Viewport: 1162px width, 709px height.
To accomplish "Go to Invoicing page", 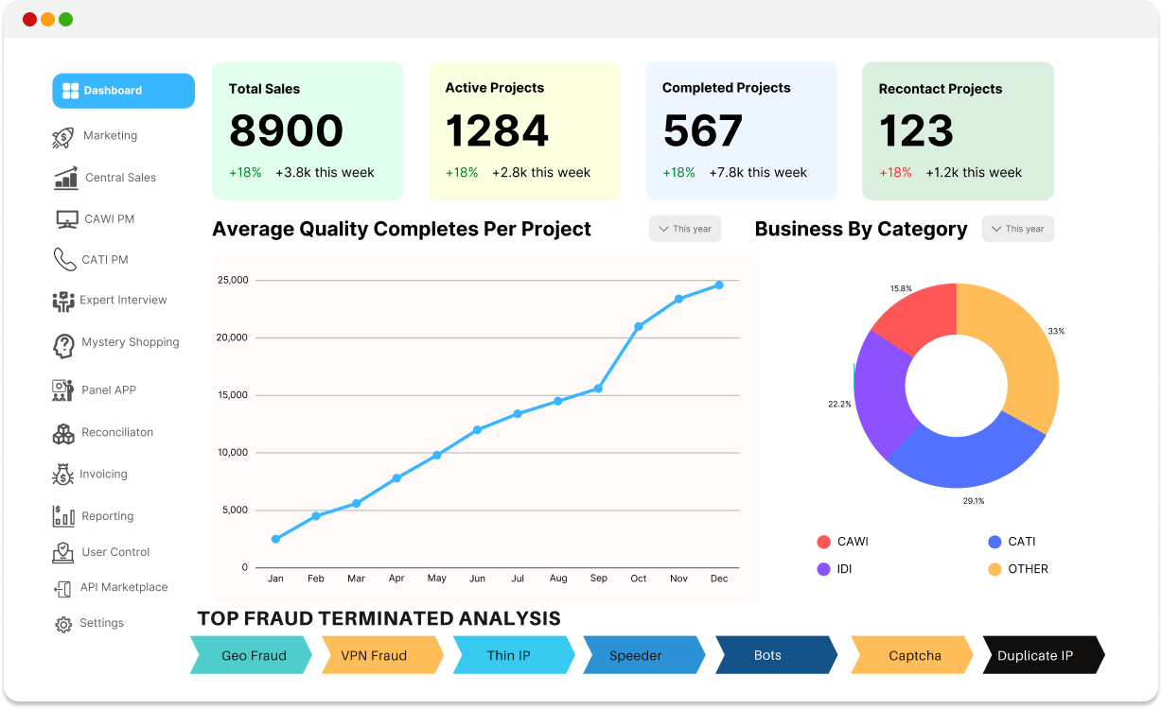I will [103, 475].
